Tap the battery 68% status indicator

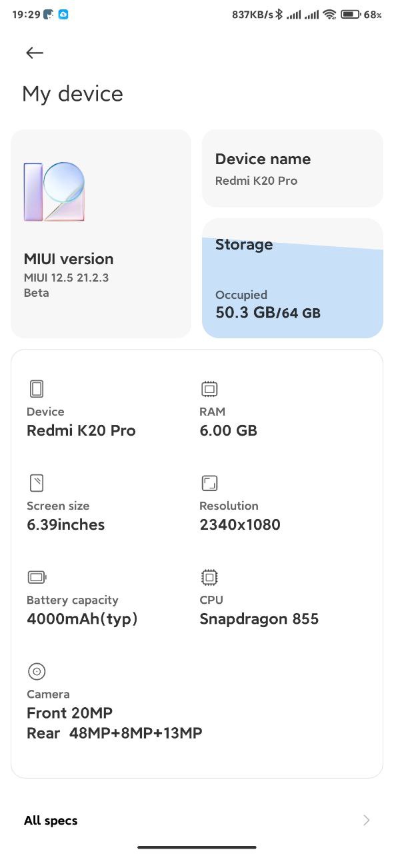click(361, 14)
